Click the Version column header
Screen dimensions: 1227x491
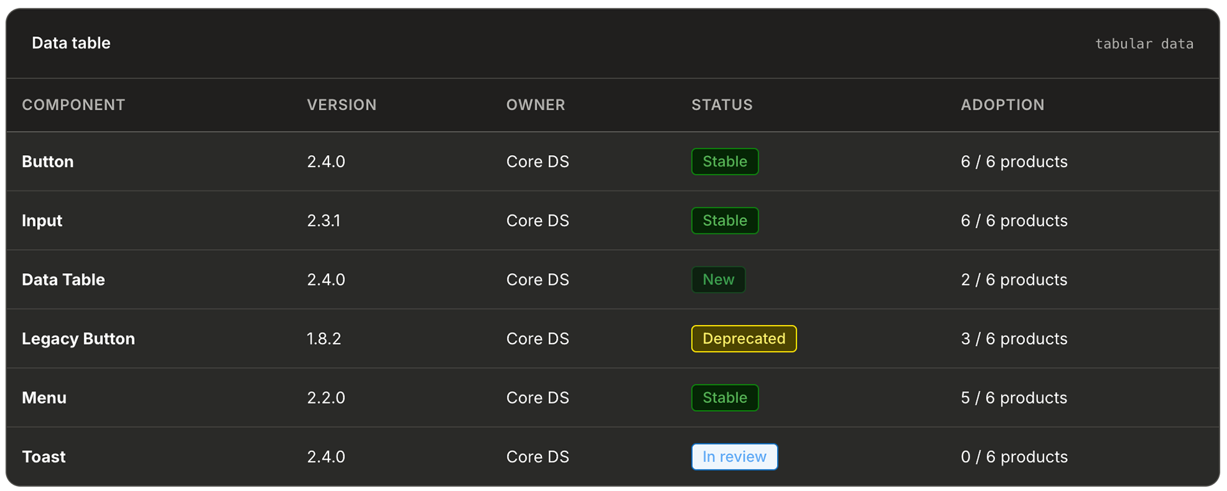[341, 105]
